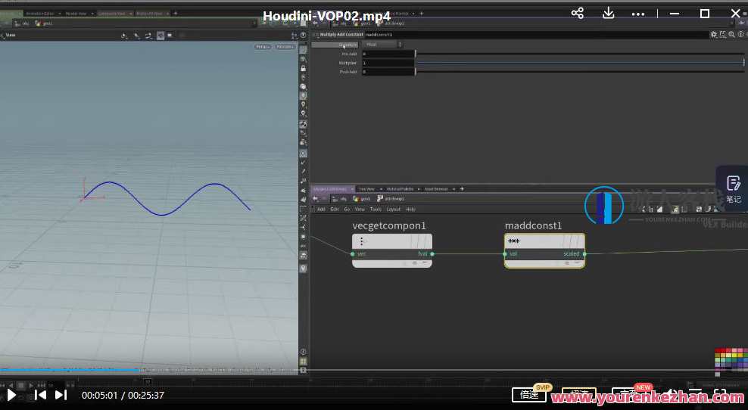The height and width of the screenshot is (410, 748).
Task: Open the viewport Persp camera dropdown
Action: click(263, 47)
